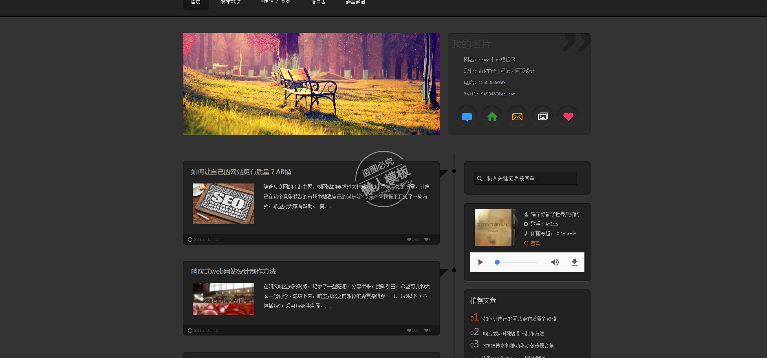Click the clock icon beside date 2016-03-13
The width and height of the screenshot is (767, 358).
point(190,240)
